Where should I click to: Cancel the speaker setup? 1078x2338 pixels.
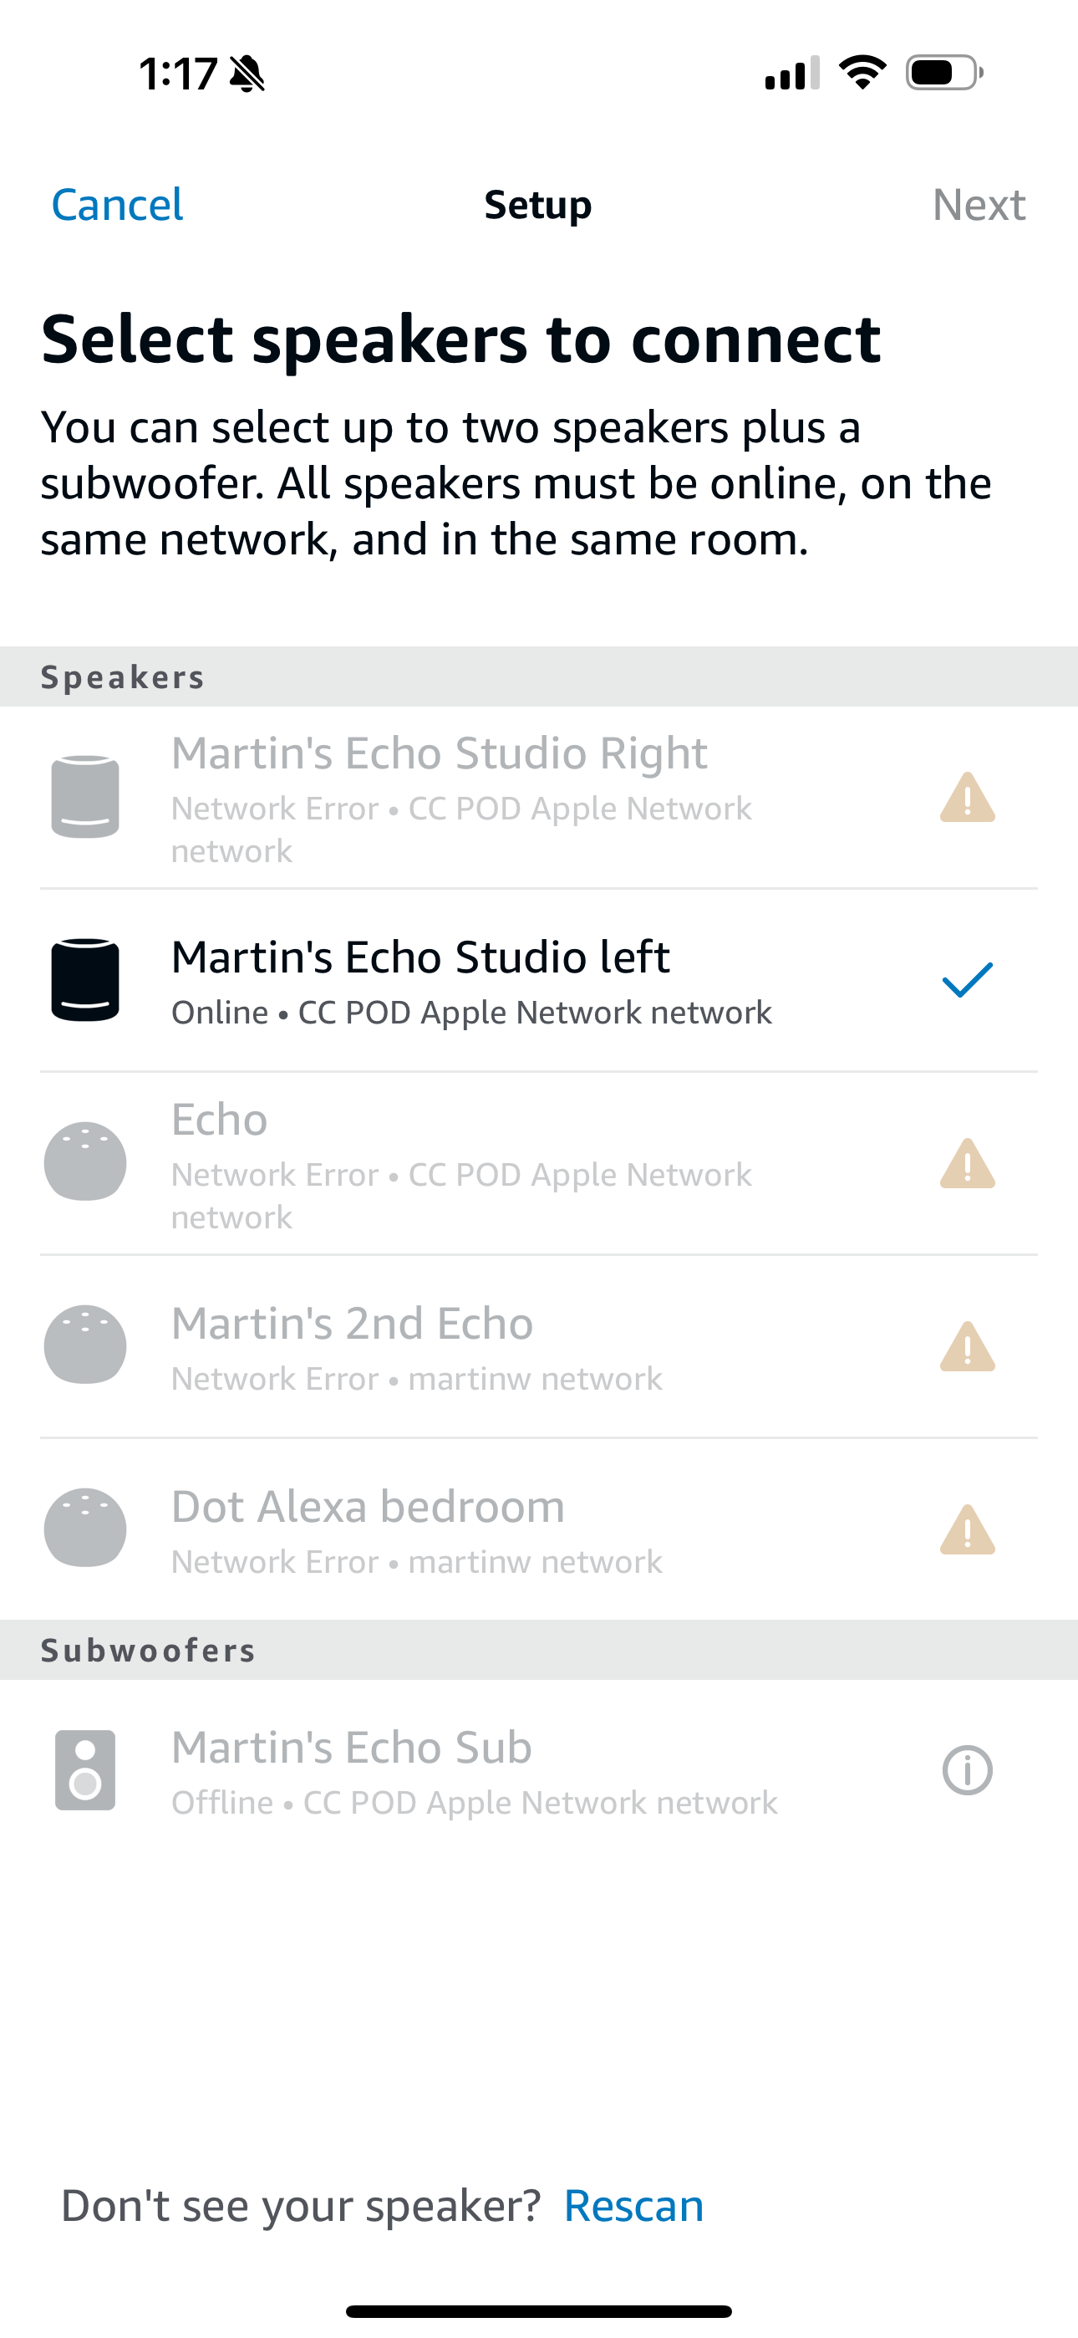coord(117,205)
